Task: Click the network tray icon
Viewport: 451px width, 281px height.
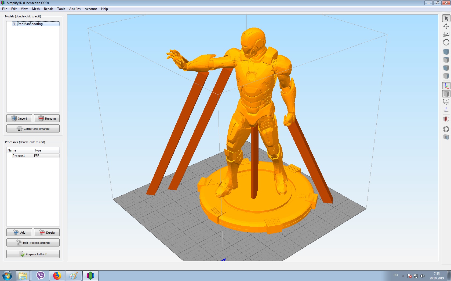Action: [416, 276]
